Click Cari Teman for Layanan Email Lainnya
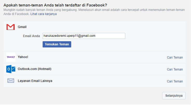This screenshot has width=191, height=105. (x=175, y=81)
